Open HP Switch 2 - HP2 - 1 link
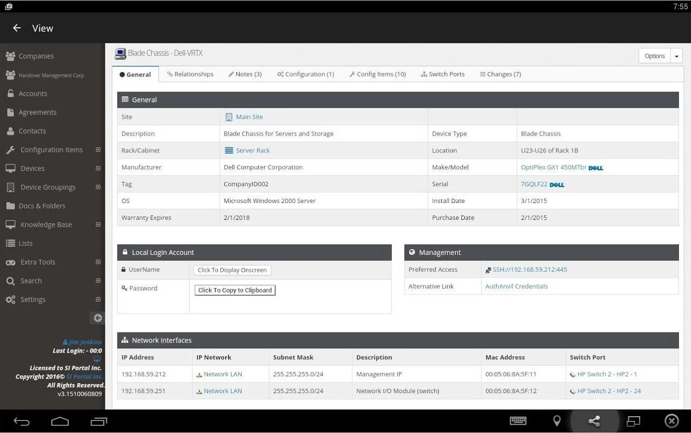691x433 pixels. click(x=607, y=374)
